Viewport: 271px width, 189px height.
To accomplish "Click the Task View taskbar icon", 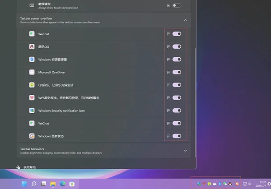I will click(x=44, y=184).
